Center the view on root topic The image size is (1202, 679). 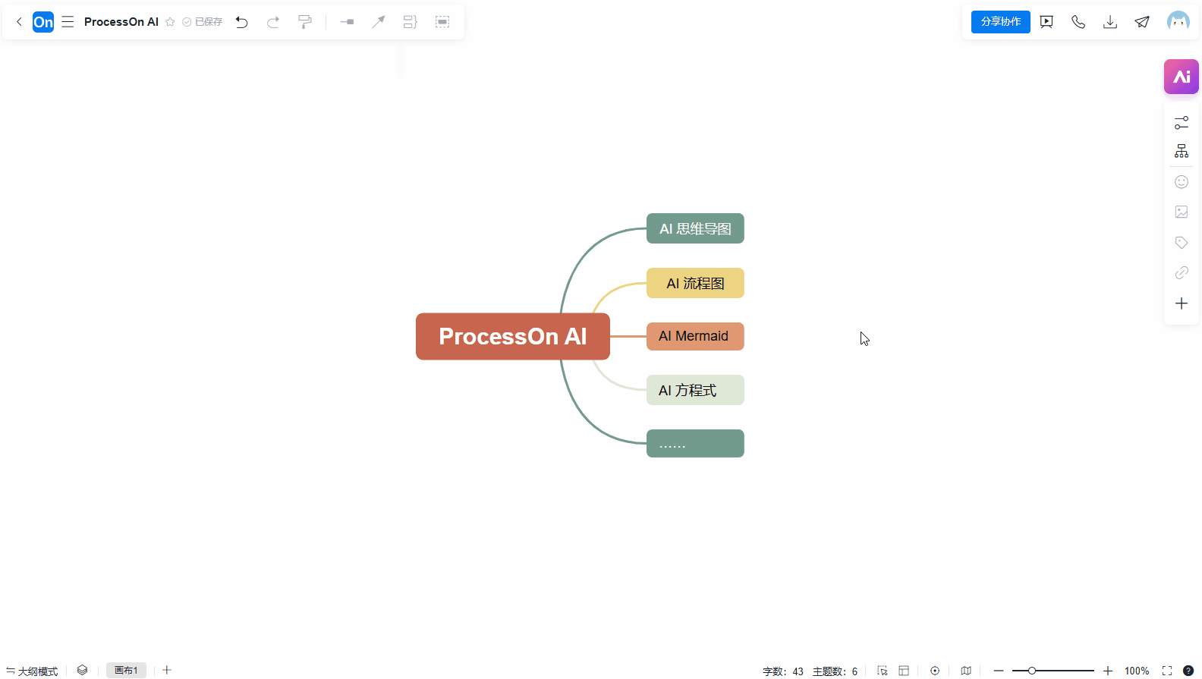click(x=935, y=671)
